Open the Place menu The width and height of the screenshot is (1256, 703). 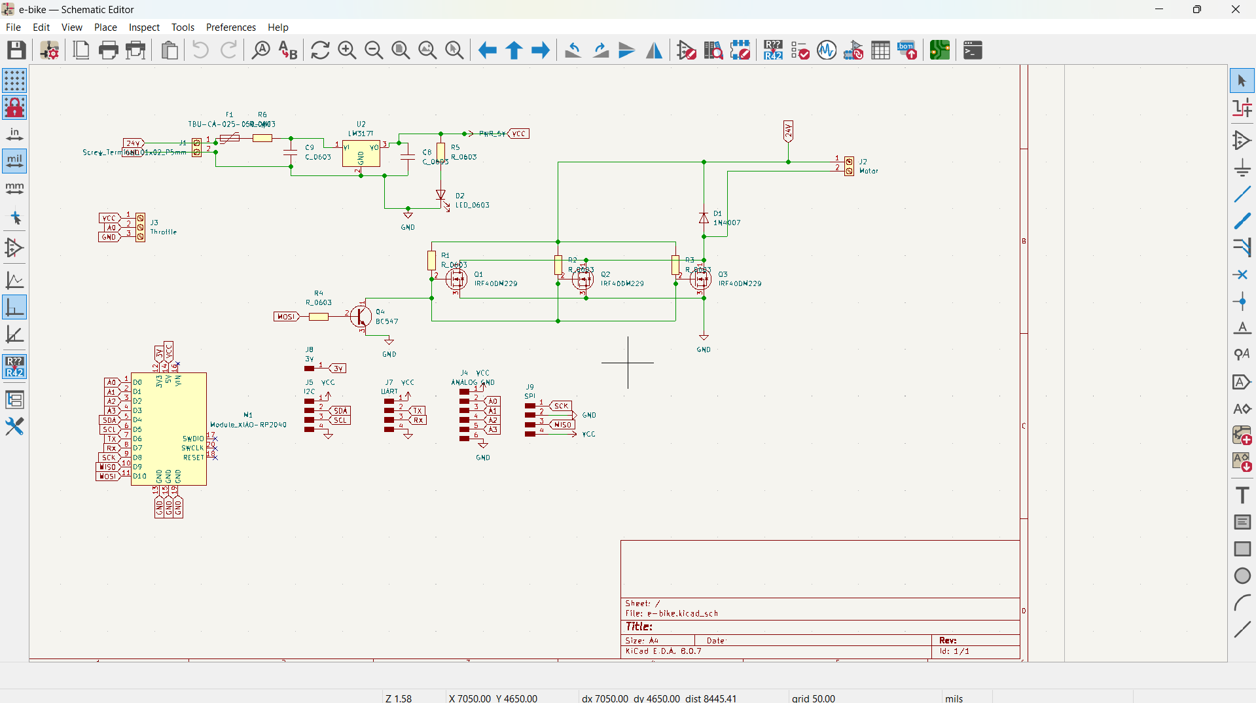[105, 27]
